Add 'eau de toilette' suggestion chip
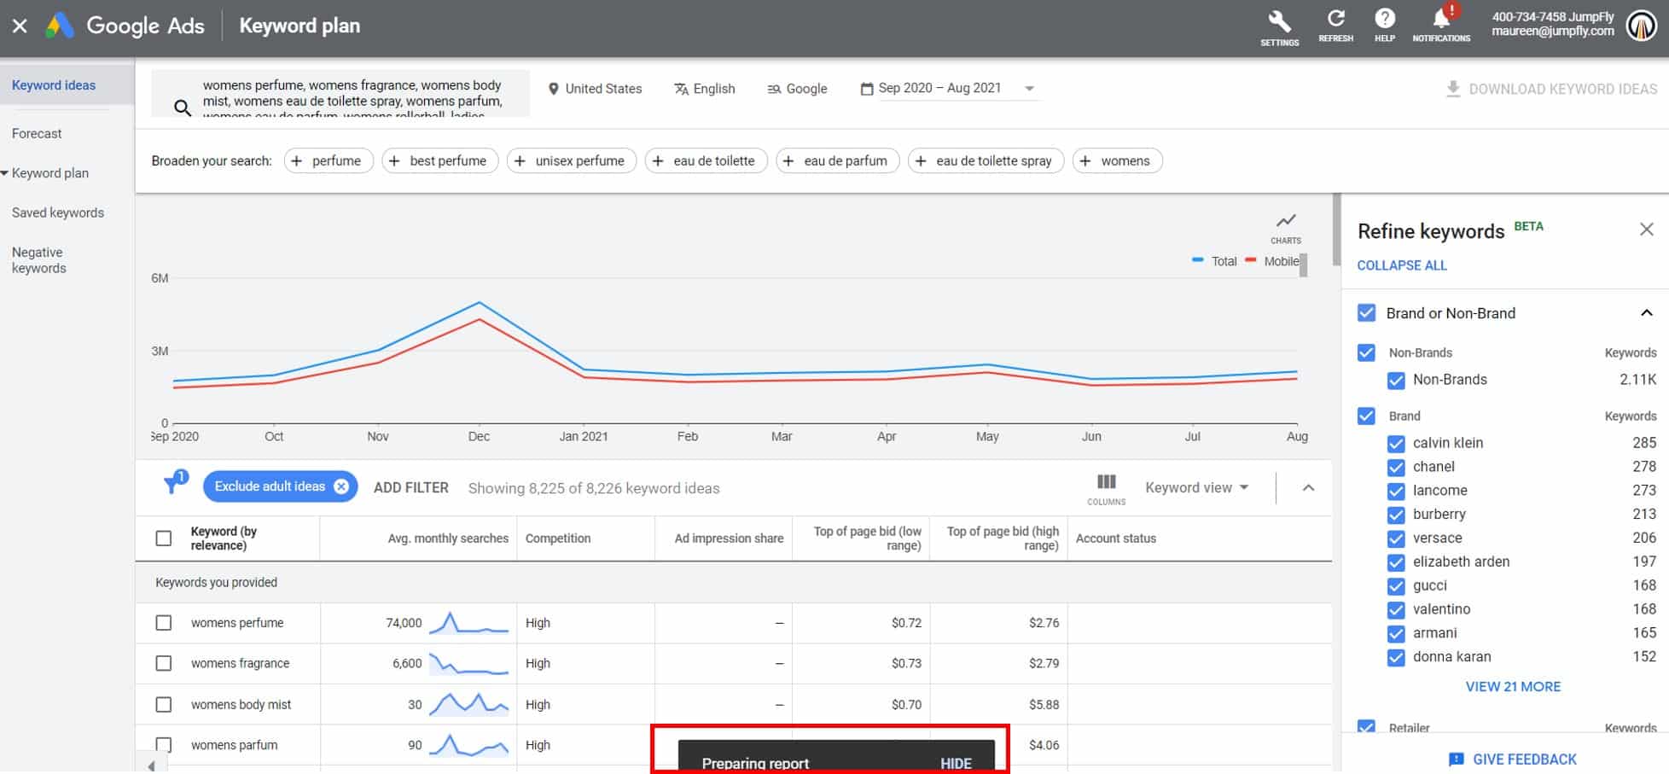Viewport: 1669px width, 774px height. click(707, 160)
